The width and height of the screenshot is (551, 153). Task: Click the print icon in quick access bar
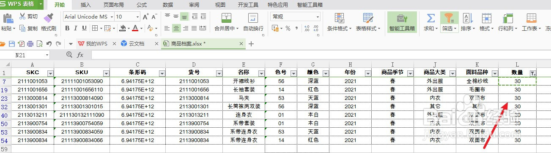click(30, 44)
